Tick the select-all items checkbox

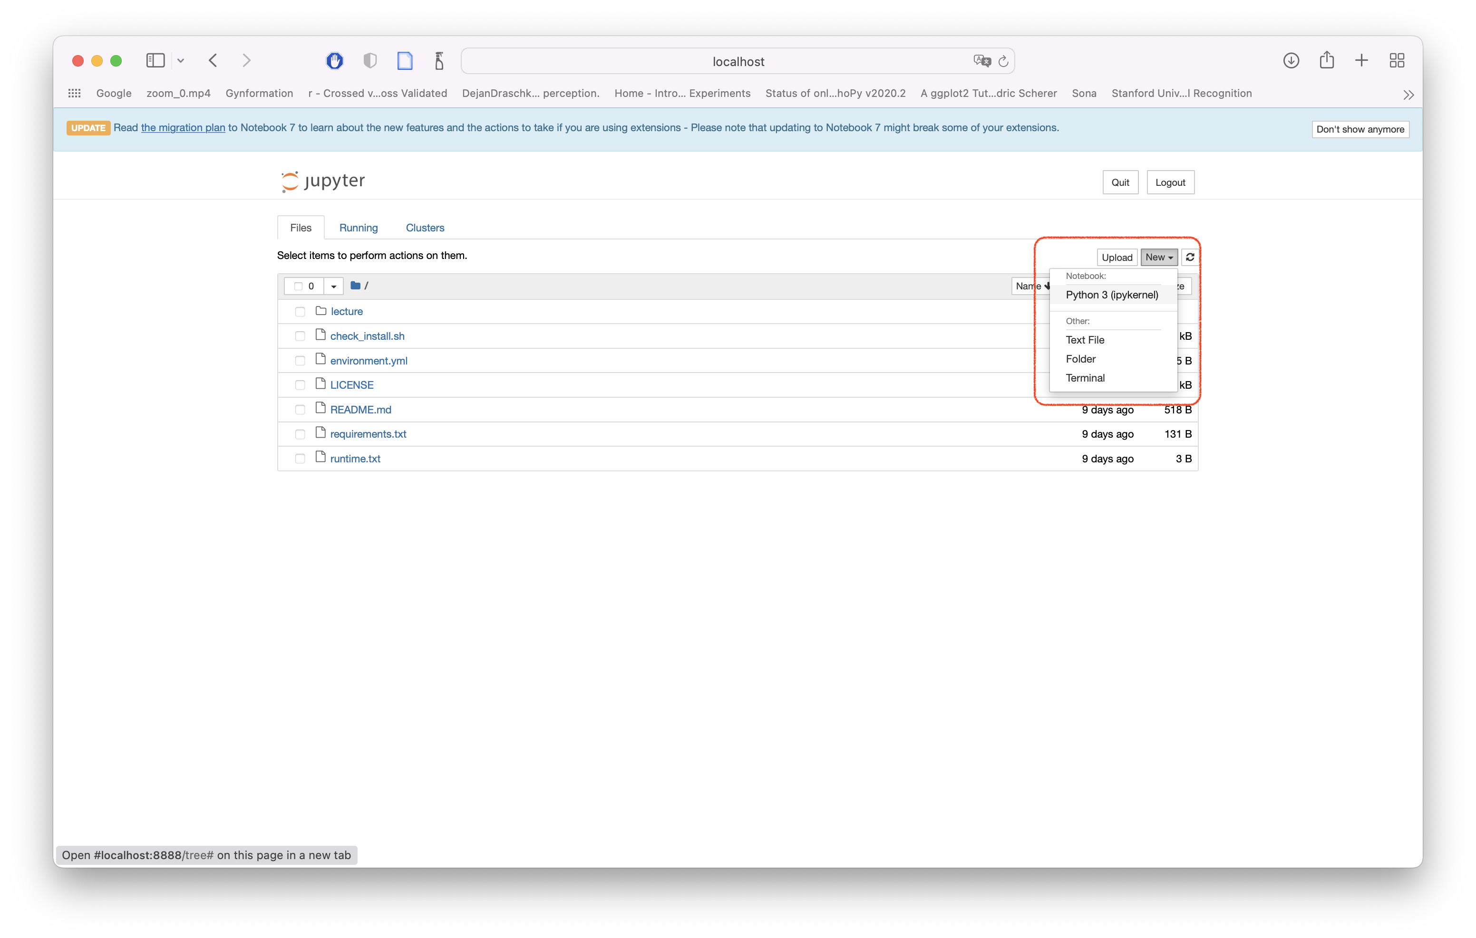pos(299,286)
